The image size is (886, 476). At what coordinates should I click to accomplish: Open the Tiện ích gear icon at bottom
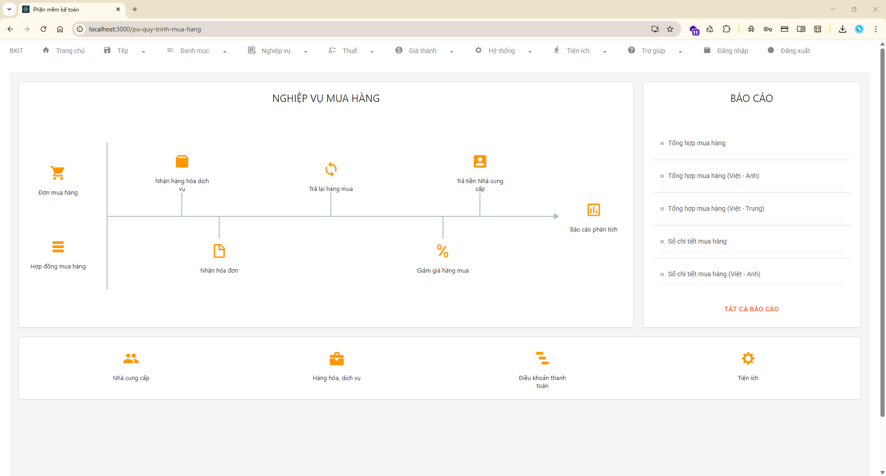click(x=748, y=358)
